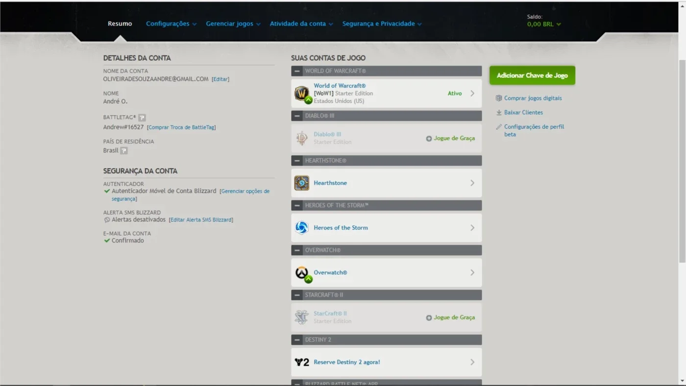The width and height of the screenshot is (686, 386).
Task: Click the account email address text
Action: coord(156,79)
